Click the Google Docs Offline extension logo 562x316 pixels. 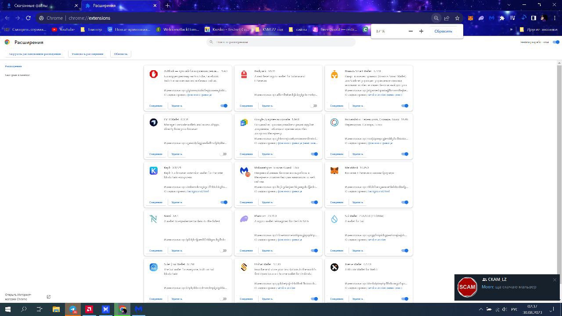click(244, 122)
